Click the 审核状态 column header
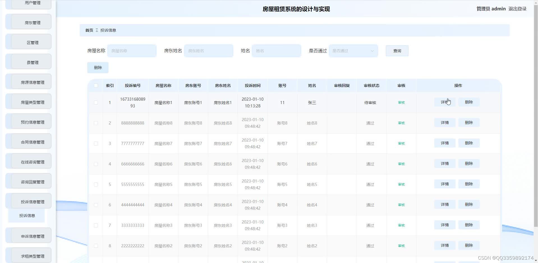Image resolution: width=538 pixels, height=263 pixels. (371, 86)
